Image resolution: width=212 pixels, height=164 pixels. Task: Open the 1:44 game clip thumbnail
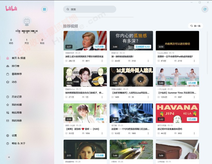point(131,149)
